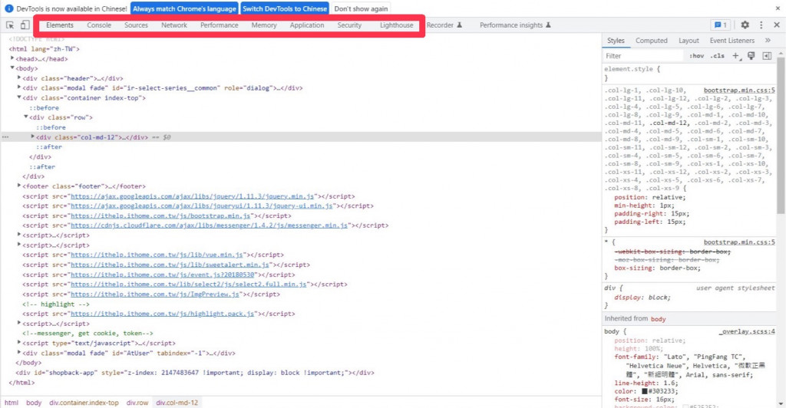
Task: Select div.container.index-top in breadcrumb
Action: click(x=84, y=403)
